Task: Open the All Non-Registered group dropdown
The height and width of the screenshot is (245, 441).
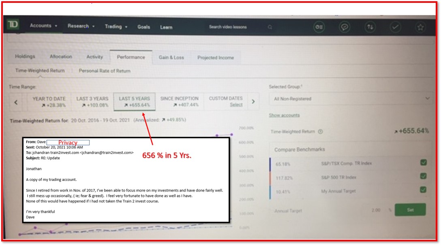Action: (351, 99)
